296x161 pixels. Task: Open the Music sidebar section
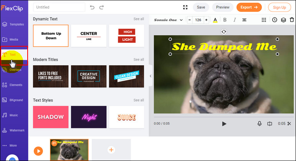(x=10, y=115)
